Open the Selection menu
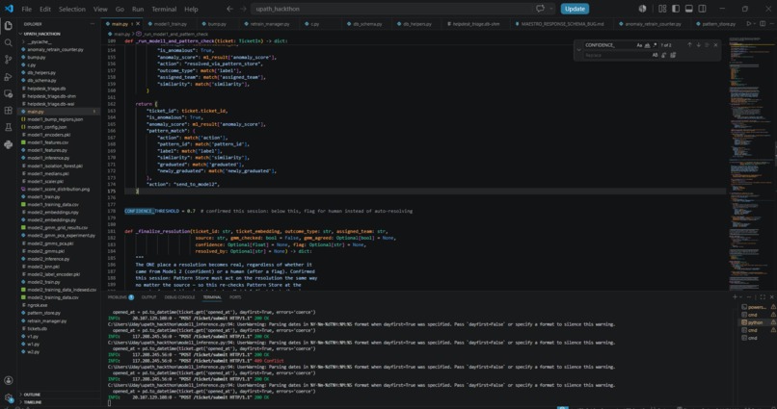The image size is (777, 409). pos(72,9)
